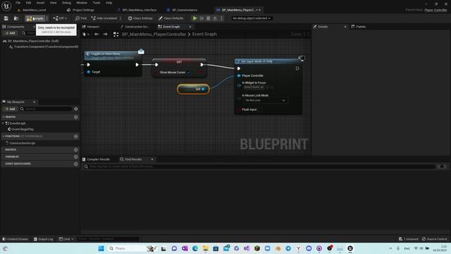The image size is (451, 254).
Task: Open the Edit menu
Action: pos(28,3)
